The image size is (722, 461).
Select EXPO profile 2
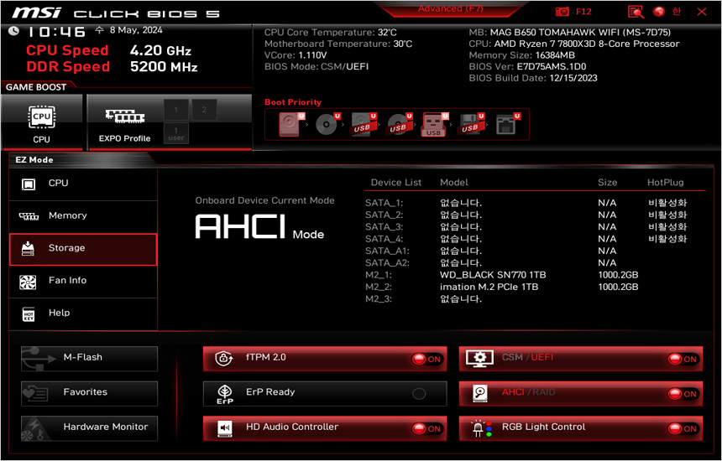[204, 110]
